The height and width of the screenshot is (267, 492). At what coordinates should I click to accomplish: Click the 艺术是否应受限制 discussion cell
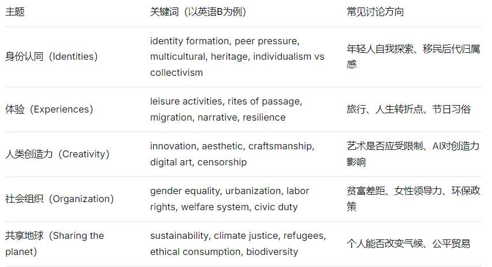(413, 154)
